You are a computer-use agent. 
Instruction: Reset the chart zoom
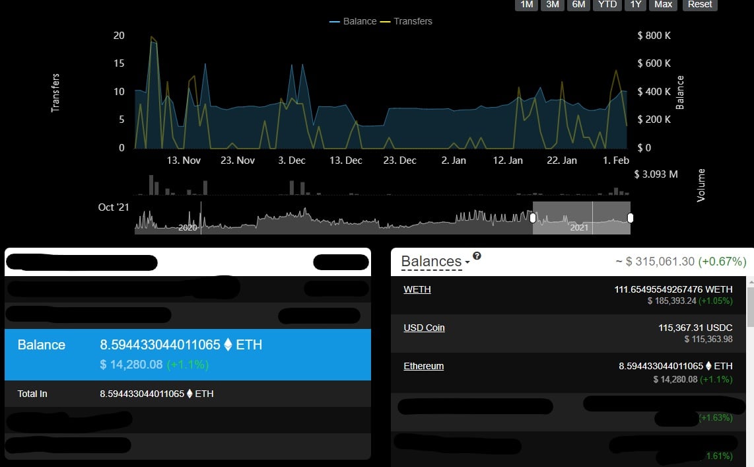click(700, 5)
